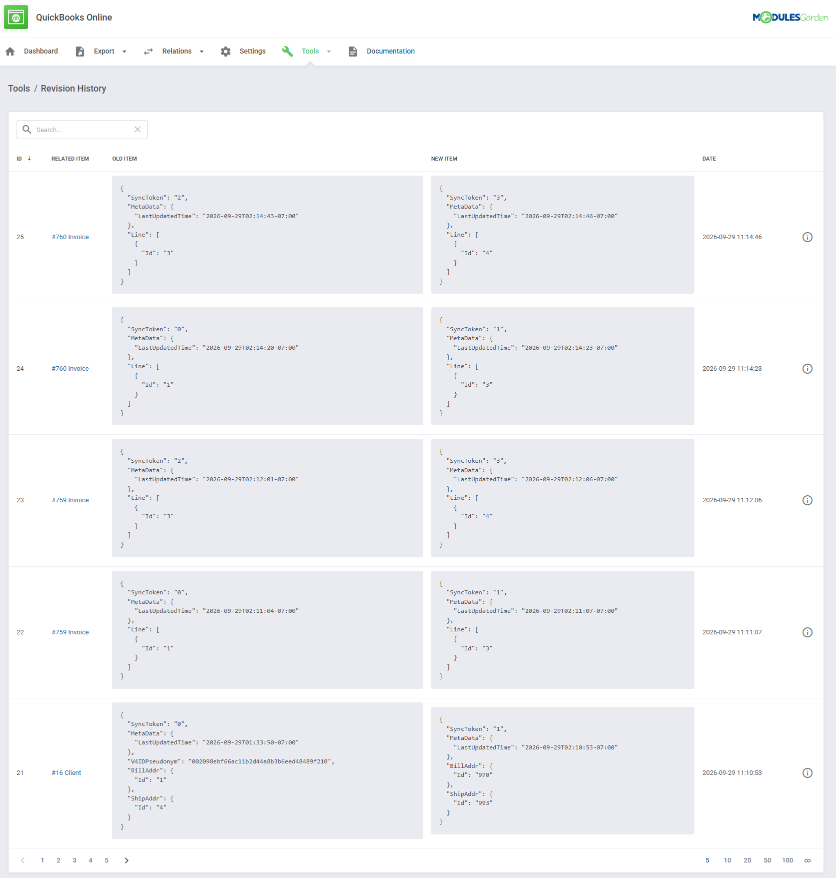Show 10 entries per page
Viewport: 836px width, 878px height.
[x=727, y=860]
